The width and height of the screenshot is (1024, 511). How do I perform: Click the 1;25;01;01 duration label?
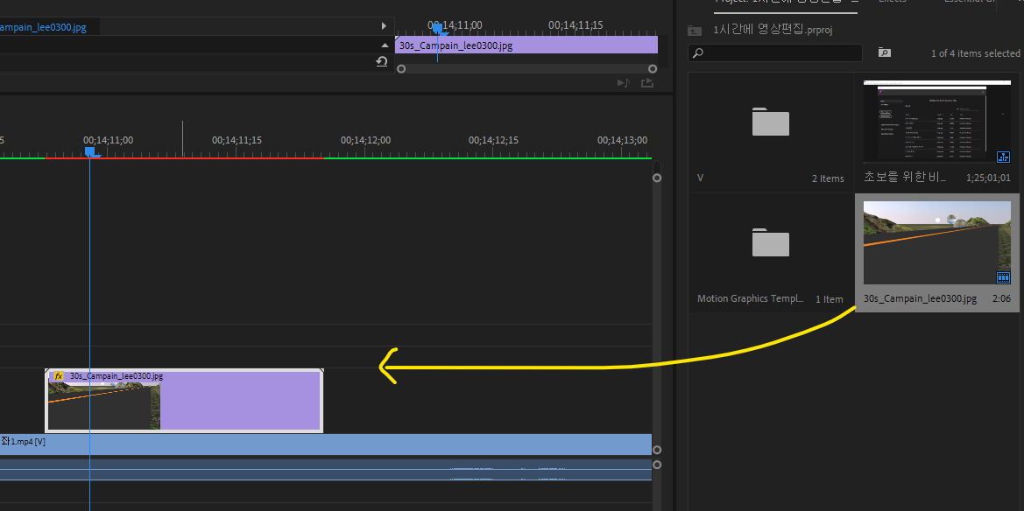(988, 178)
